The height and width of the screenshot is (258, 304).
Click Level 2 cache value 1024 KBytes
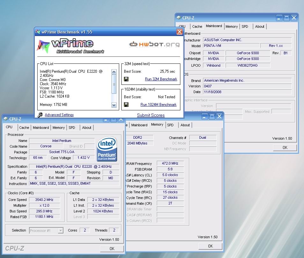coord(103,211)
